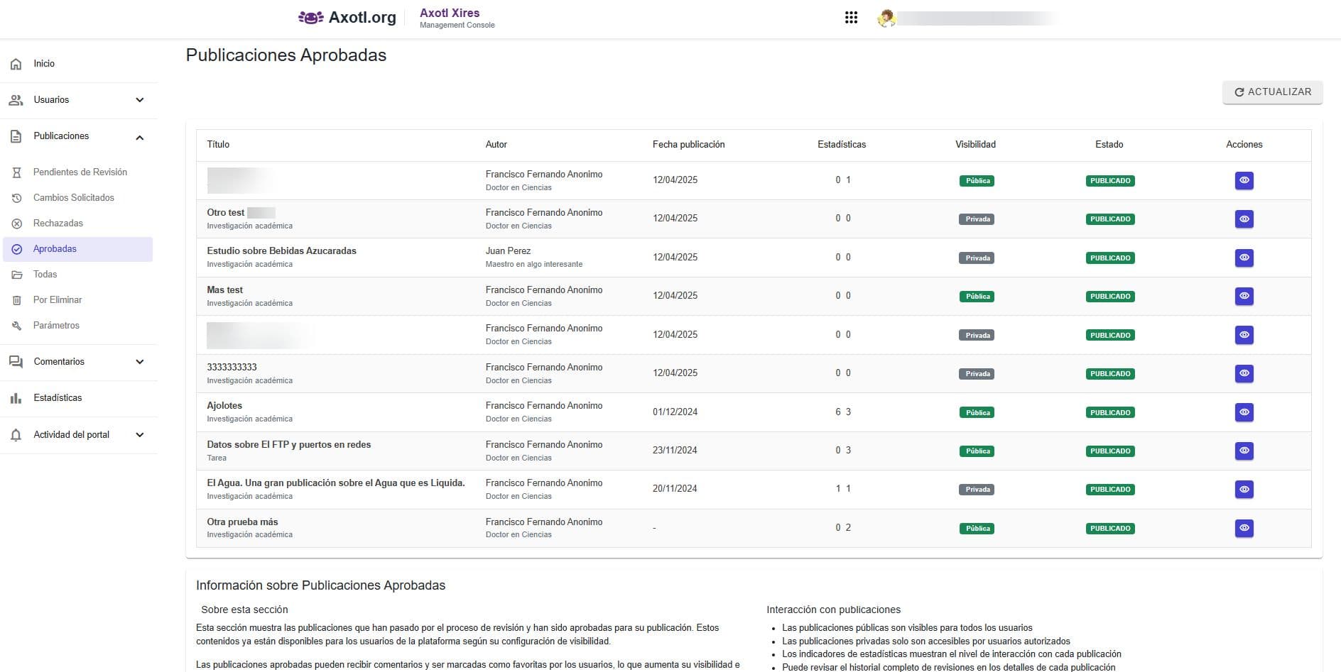Click the user avatar in header
The image size is (1341, 672).
tap(886, 18)
